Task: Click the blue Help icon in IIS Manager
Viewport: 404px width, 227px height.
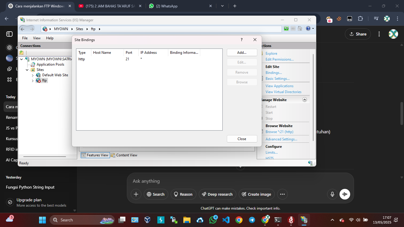Action: click(x=308, y=29)
